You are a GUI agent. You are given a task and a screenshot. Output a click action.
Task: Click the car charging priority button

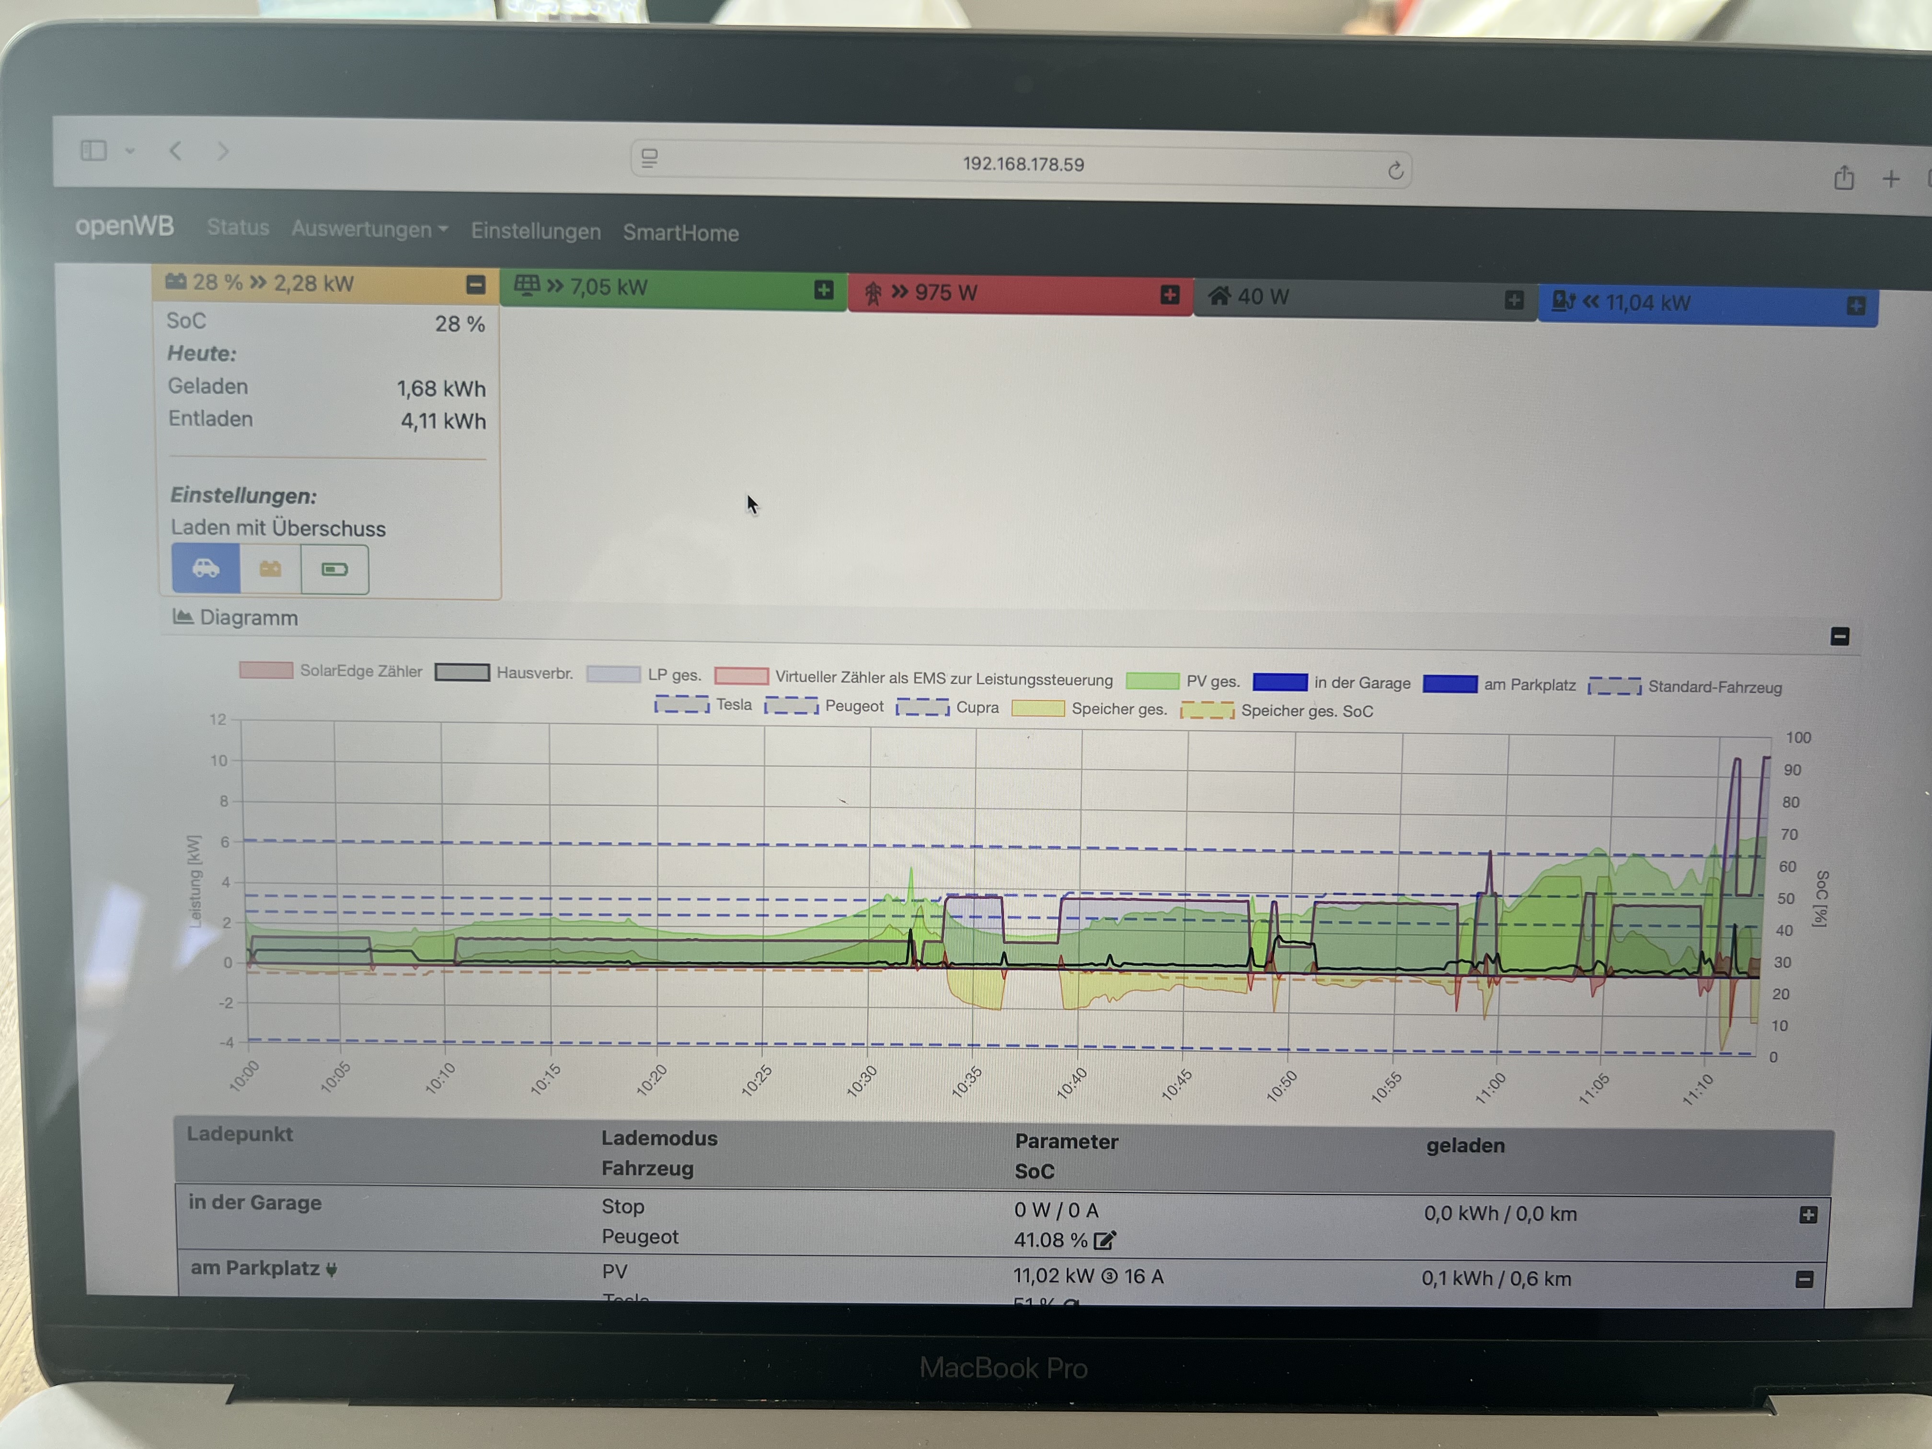[206, 568]
